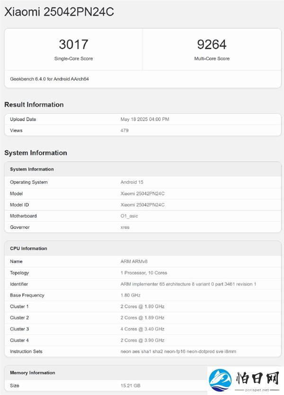Click the Xiaomi 25042PN24C page title
This screenshot has height=395, width=284.
(59, 12)
